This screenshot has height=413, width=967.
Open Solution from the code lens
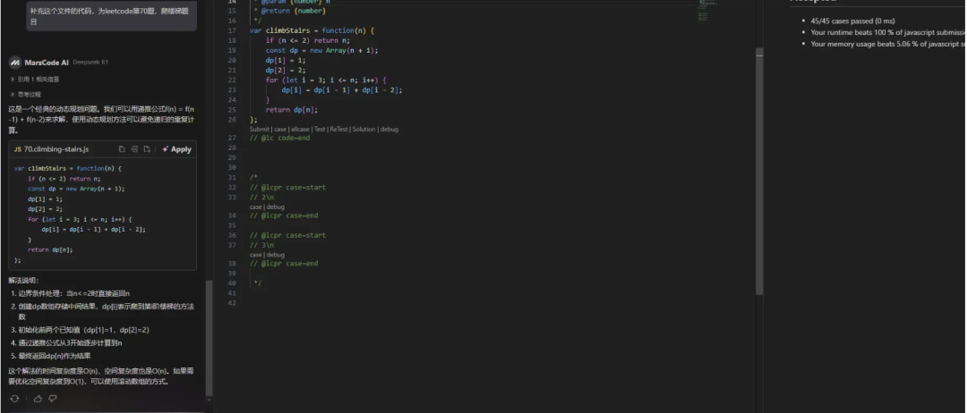364,129
